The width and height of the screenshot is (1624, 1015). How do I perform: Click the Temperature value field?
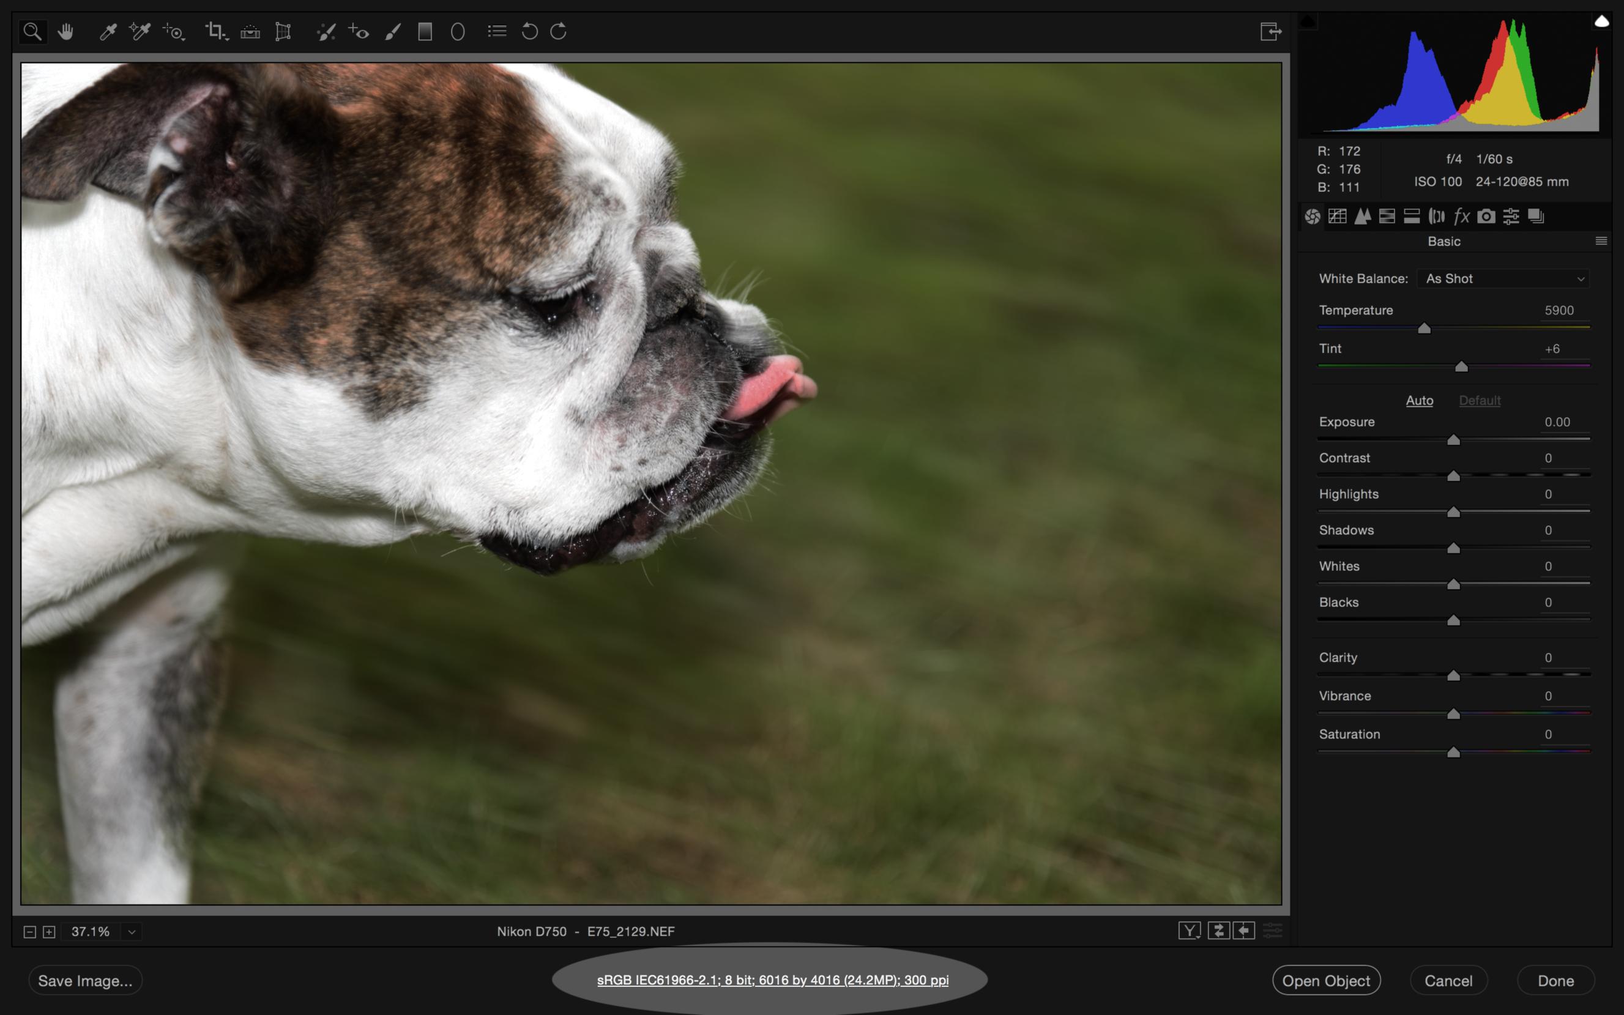click(1559, 310)
